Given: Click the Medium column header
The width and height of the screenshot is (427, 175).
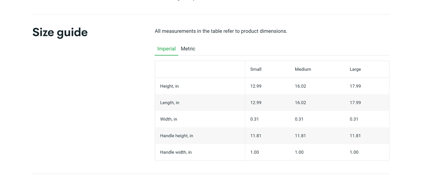Looking at the screenshot, I should point(303,69).
